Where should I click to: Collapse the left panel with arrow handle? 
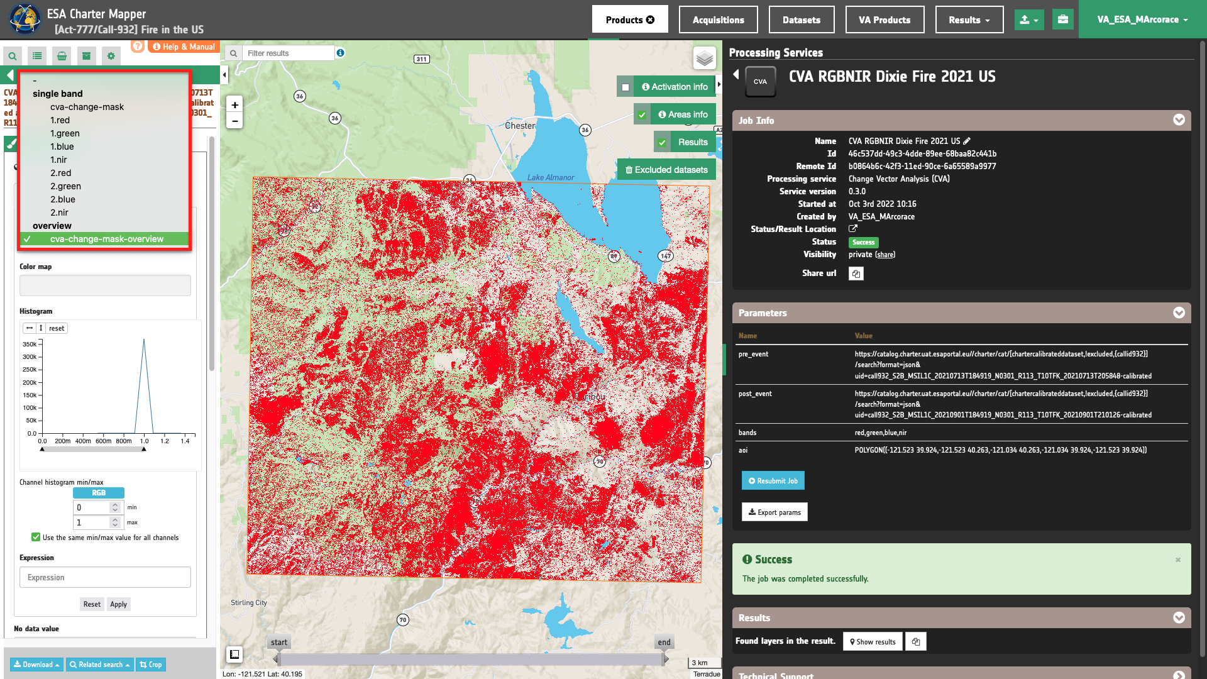click(x=224, y=75)
